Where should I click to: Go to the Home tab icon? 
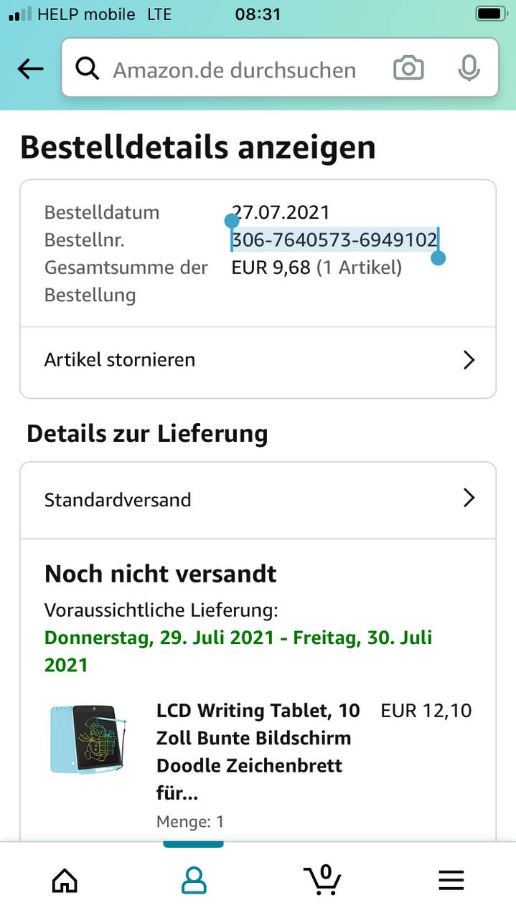[x=65, y=879]
